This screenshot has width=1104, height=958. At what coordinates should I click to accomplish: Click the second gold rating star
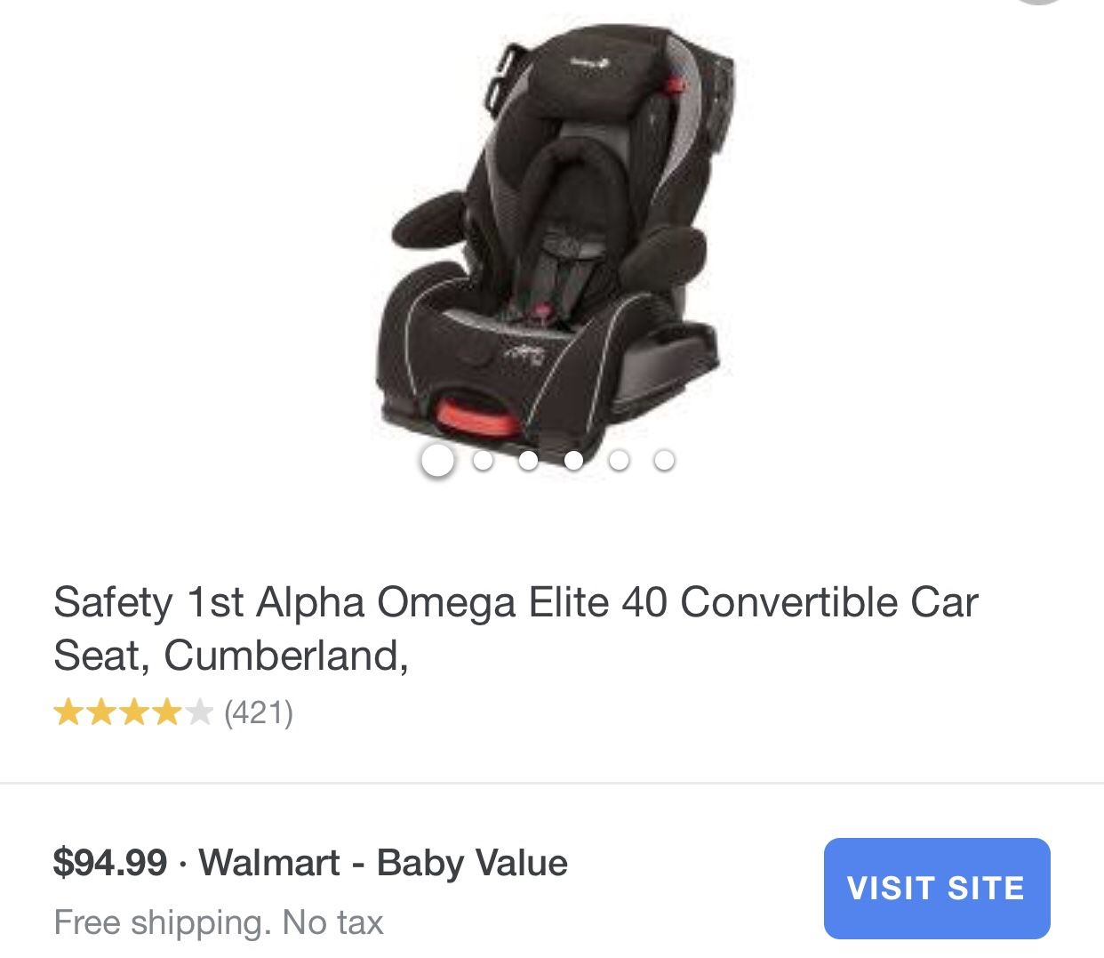(x=101, y=712)
